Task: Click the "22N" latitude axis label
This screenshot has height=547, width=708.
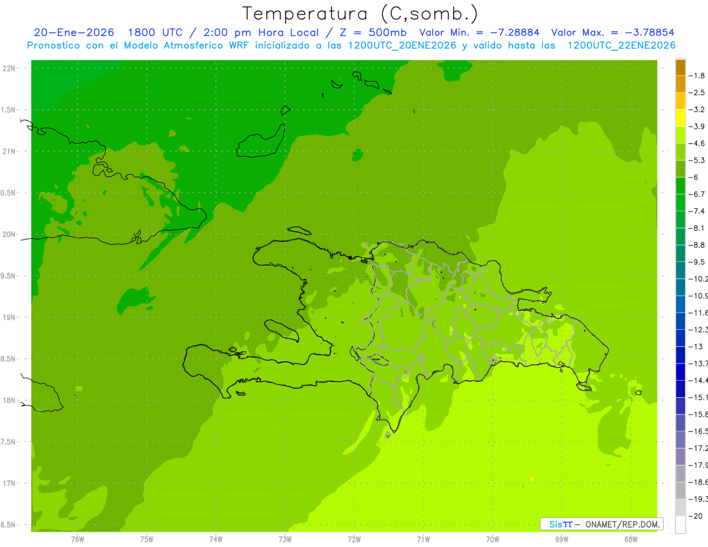Action: click(9, 68)
